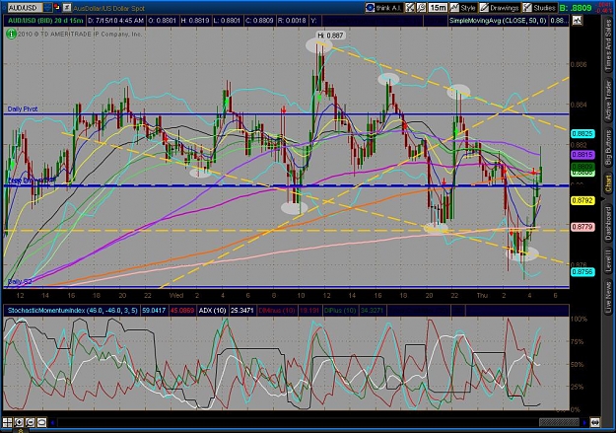616x433 pixels.
Task: Click the ADX (10) study label
Action: click(213, 311)
